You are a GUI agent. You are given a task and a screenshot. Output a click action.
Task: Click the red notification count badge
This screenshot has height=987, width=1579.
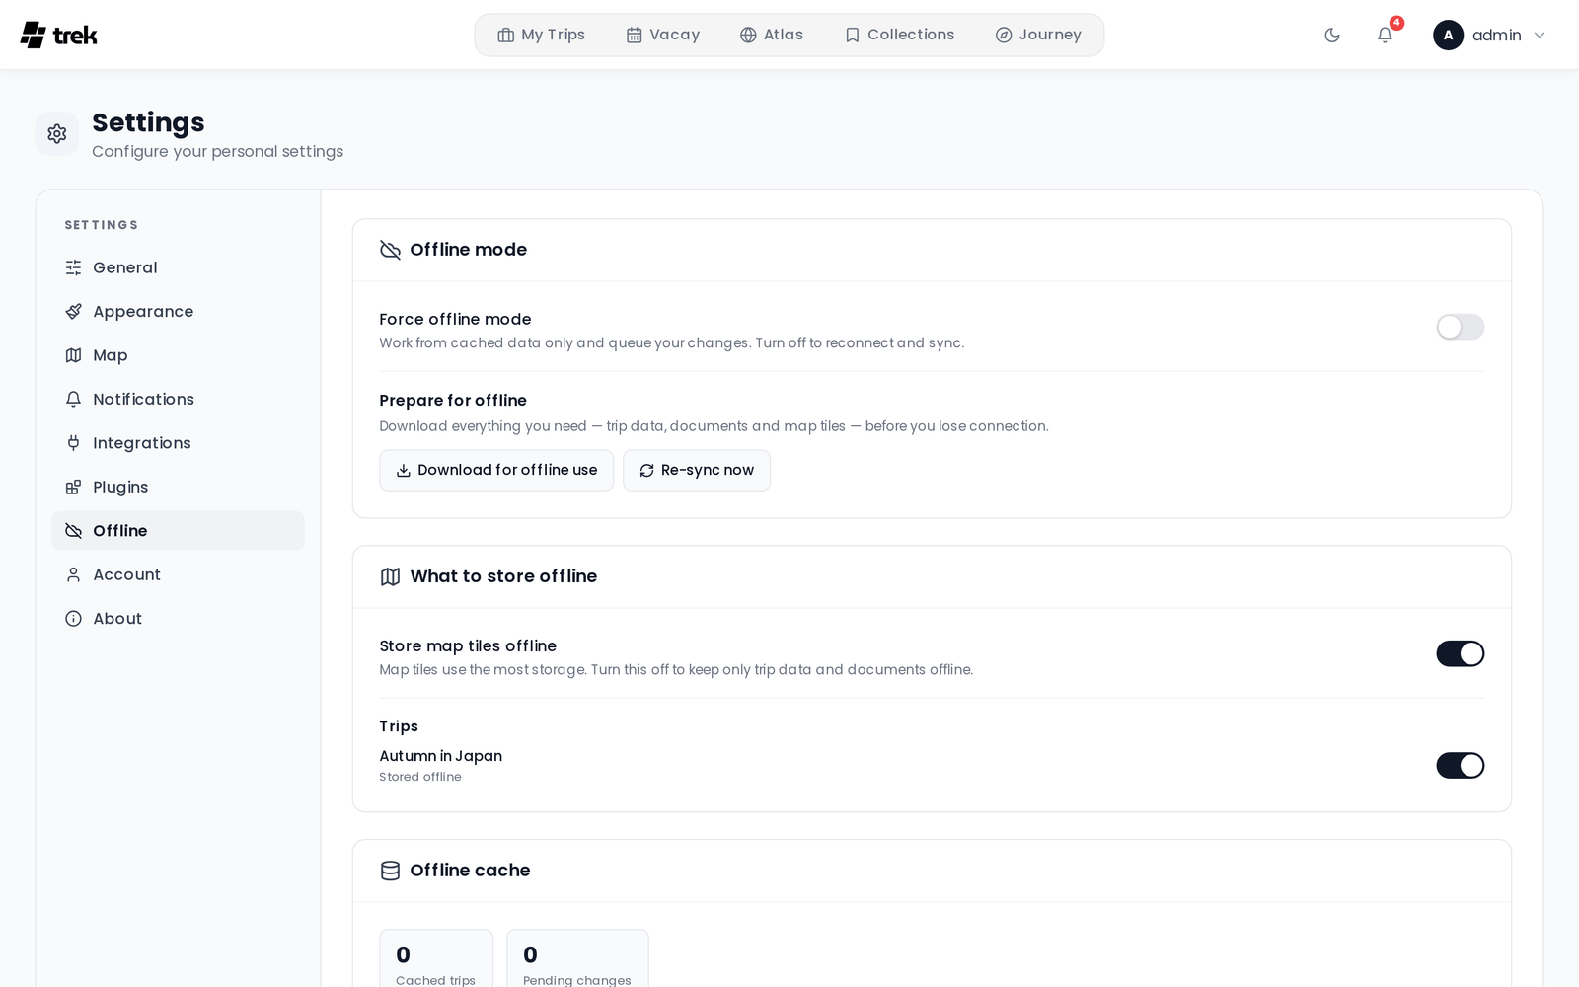[1396, 23]
